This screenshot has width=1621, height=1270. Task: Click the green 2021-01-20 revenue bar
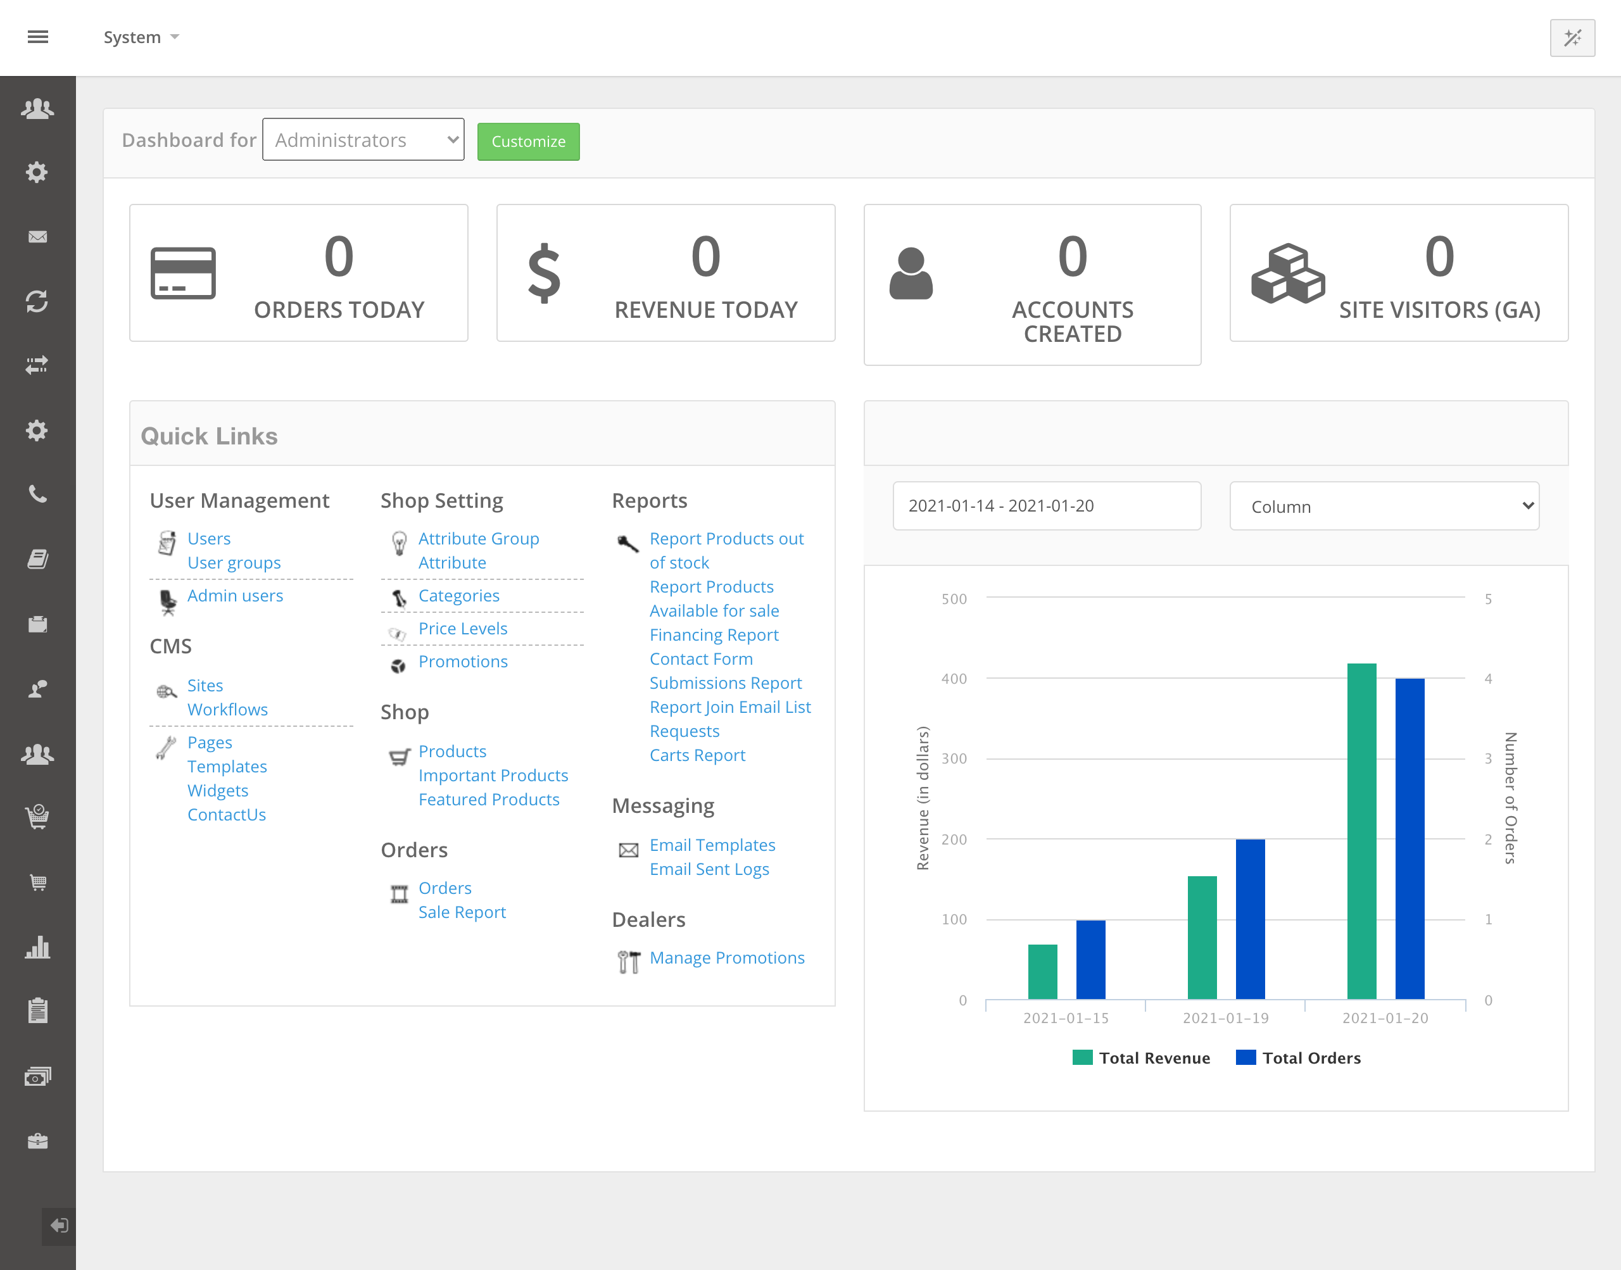(x=1361, y=831)
